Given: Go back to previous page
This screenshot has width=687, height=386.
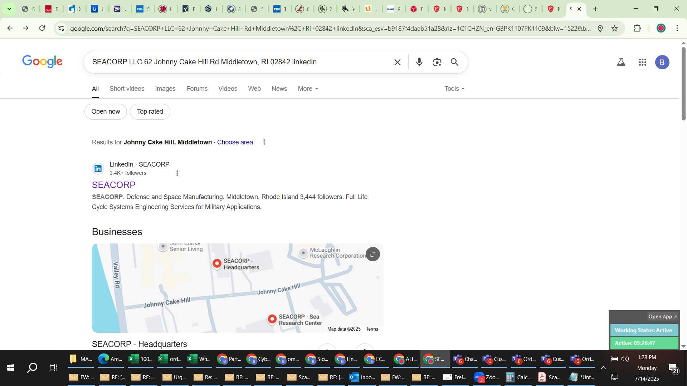Looking at the screenshot, I should tap(10, 28).
